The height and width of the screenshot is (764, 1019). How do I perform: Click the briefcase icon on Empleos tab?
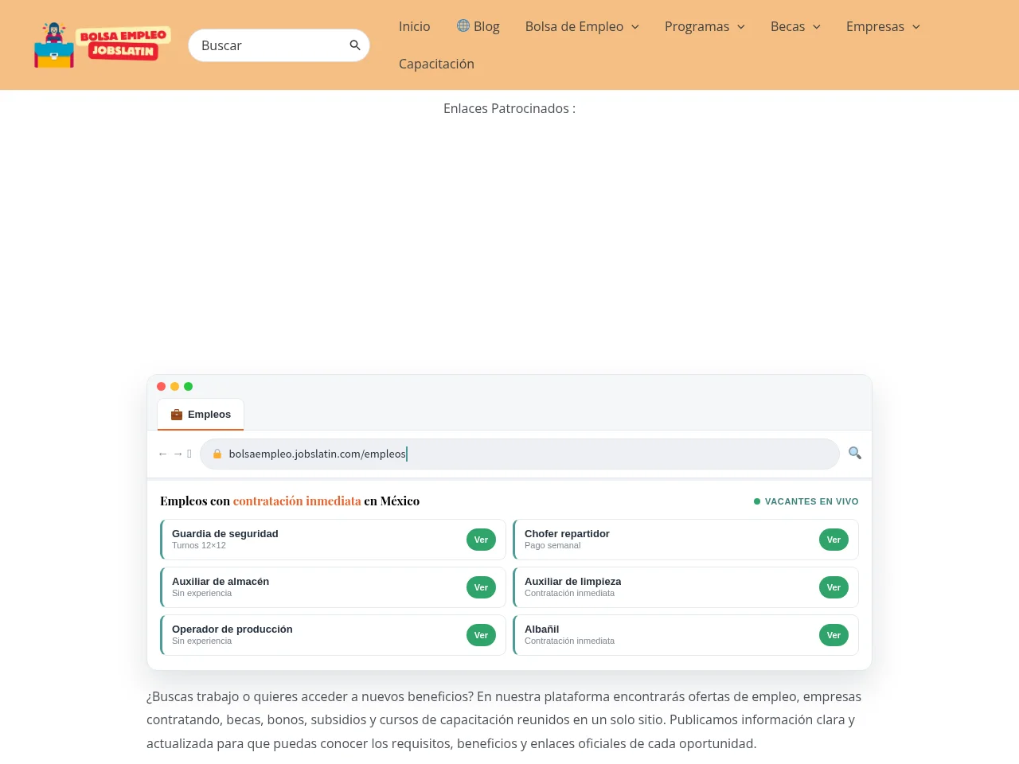coord(177,415)
